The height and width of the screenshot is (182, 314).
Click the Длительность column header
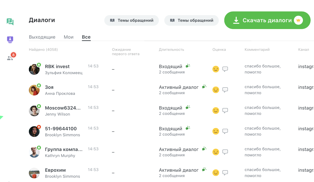(171, 50)
